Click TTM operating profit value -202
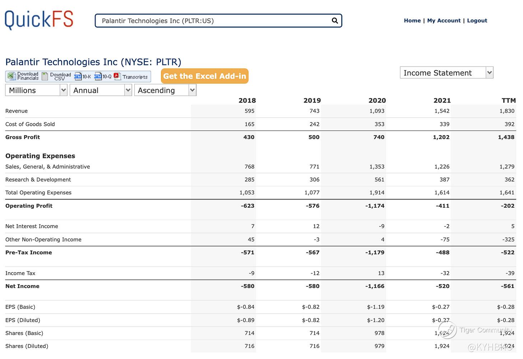 coord(508,206)
